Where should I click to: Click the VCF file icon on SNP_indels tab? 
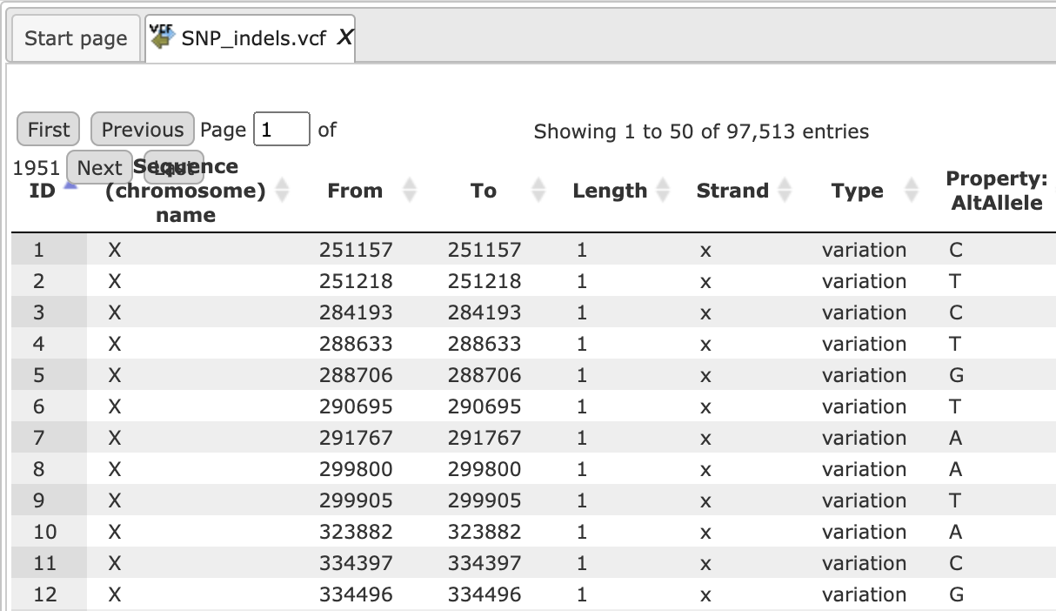click(162, 37)
